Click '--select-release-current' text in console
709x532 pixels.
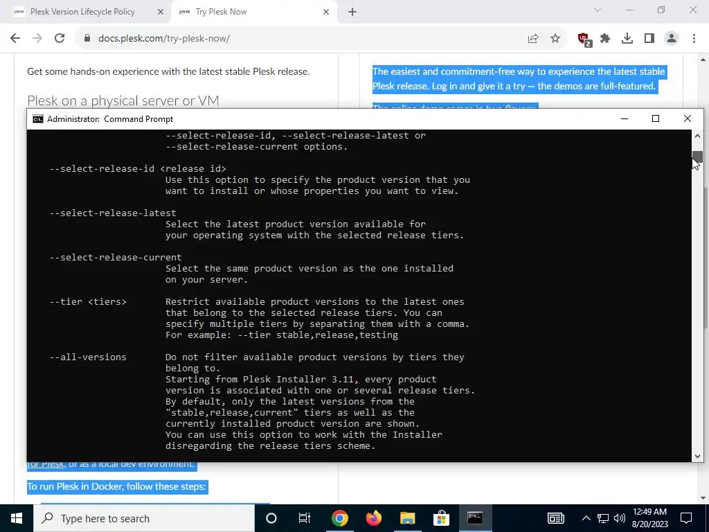click(116, 258)
